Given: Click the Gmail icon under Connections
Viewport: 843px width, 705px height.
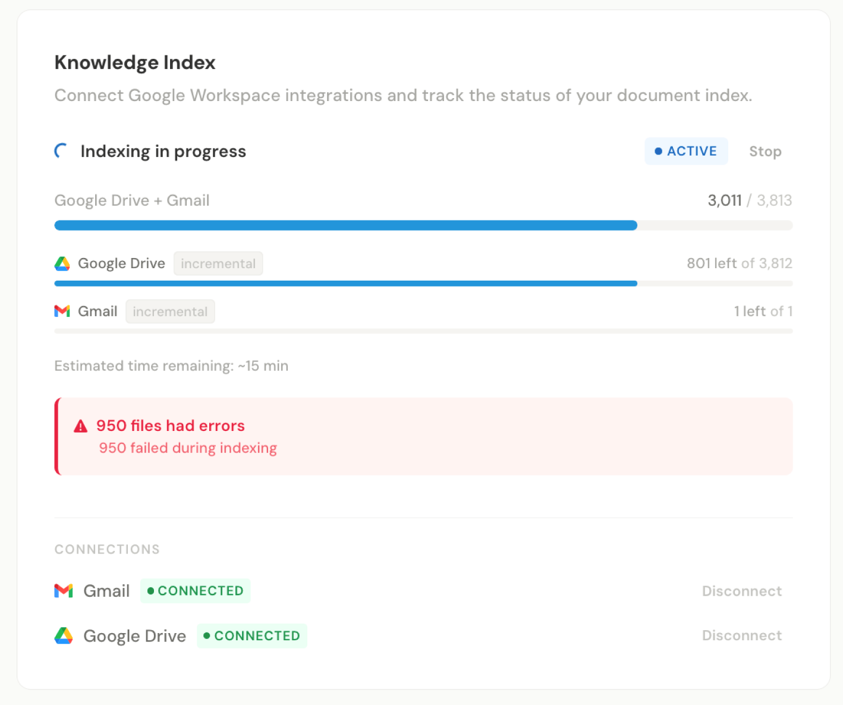Looking at the screenshot, I should [64, 591].
